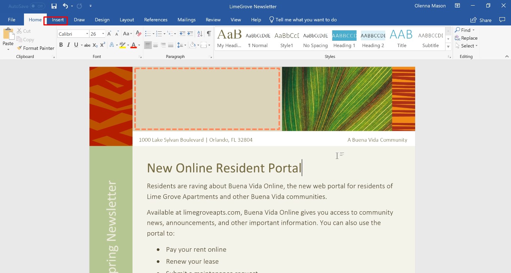Open the Change Case dropdown

pos(127,33)
